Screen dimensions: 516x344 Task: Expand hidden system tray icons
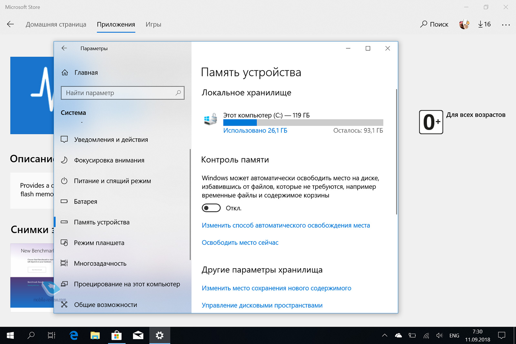pyautogui.click(x=384, y=335)
